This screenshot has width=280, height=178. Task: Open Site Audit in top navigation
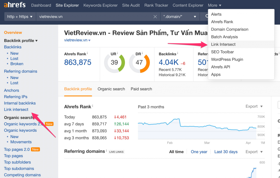(131, 5)
